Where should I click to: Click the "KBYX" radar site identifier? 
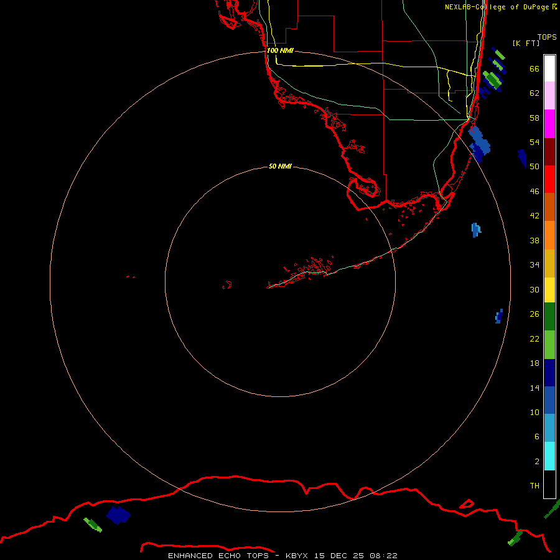tap(296, 556)
